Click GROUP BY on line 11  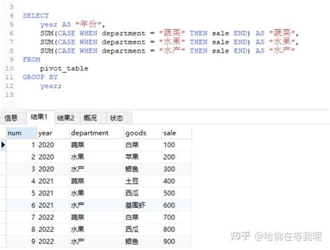pos(40,77)
